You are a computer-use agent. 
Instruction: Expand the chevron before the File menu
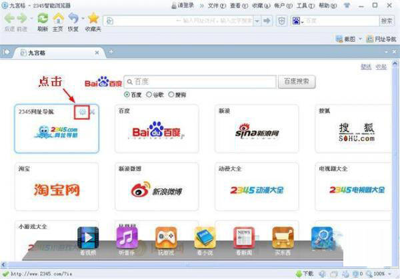pos(201,5)
